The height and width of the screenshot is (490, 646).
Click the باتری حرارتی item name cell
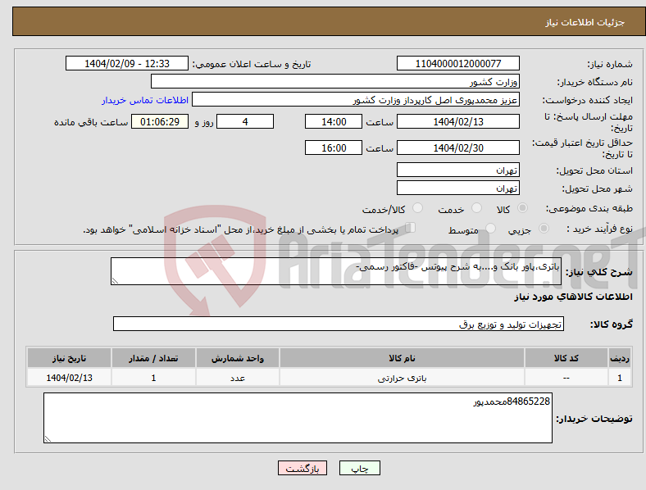point(402,378)
